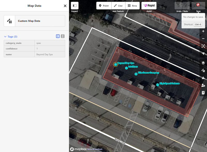Screen dimensions: 207x152
Task: Click the Custom Map Data label
Action: tap(29, 21)
